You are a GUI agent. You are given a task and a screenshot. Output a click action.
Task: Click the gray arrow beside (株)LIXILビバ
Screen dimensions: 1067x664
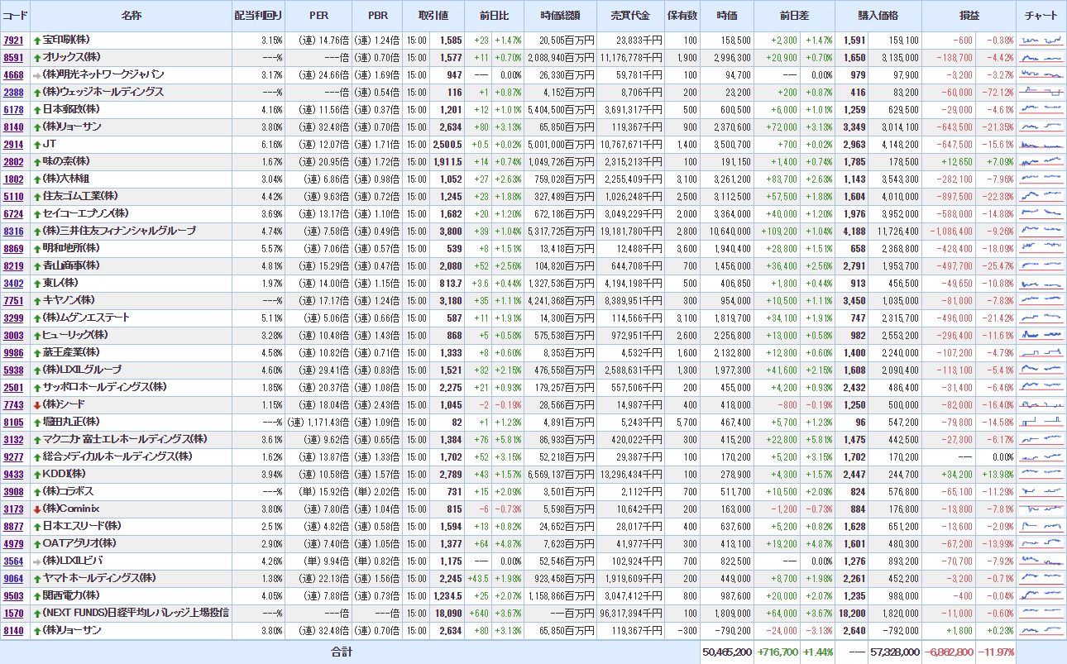[x=37, y=561]
